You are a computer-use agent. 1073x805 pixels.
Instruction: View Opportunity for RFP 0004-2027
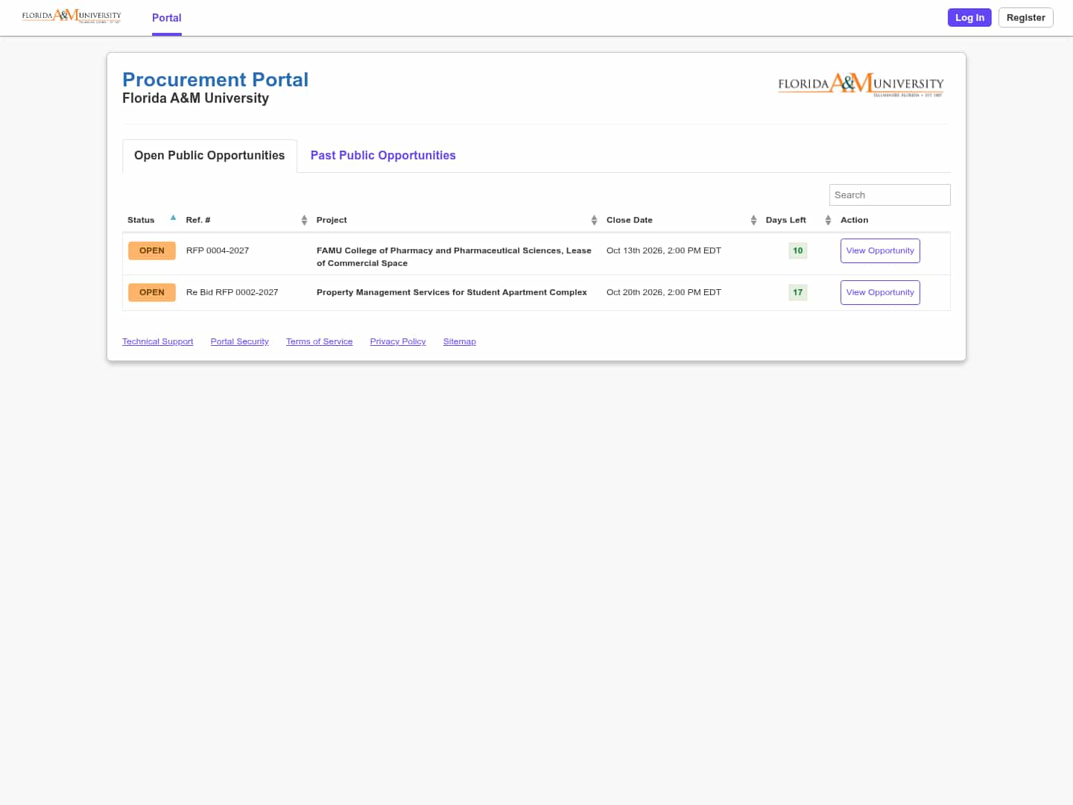[880, 251]
